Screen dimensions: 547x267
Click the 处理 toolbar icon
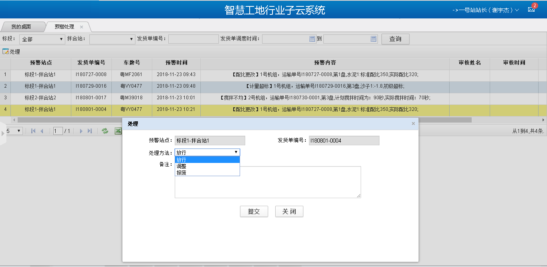tap(6, 52)
